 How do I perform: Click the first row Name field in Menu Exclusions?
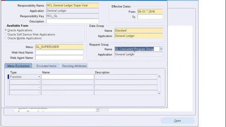coord(67,77)
